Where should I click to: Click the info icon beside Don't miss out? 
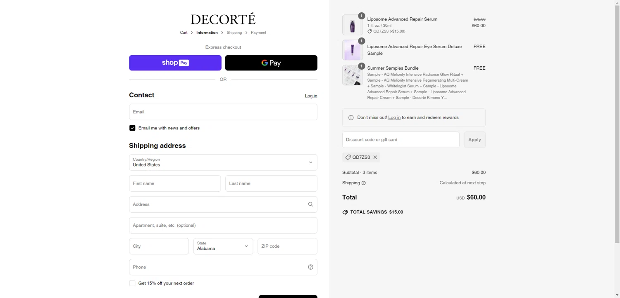coord(351,117)
